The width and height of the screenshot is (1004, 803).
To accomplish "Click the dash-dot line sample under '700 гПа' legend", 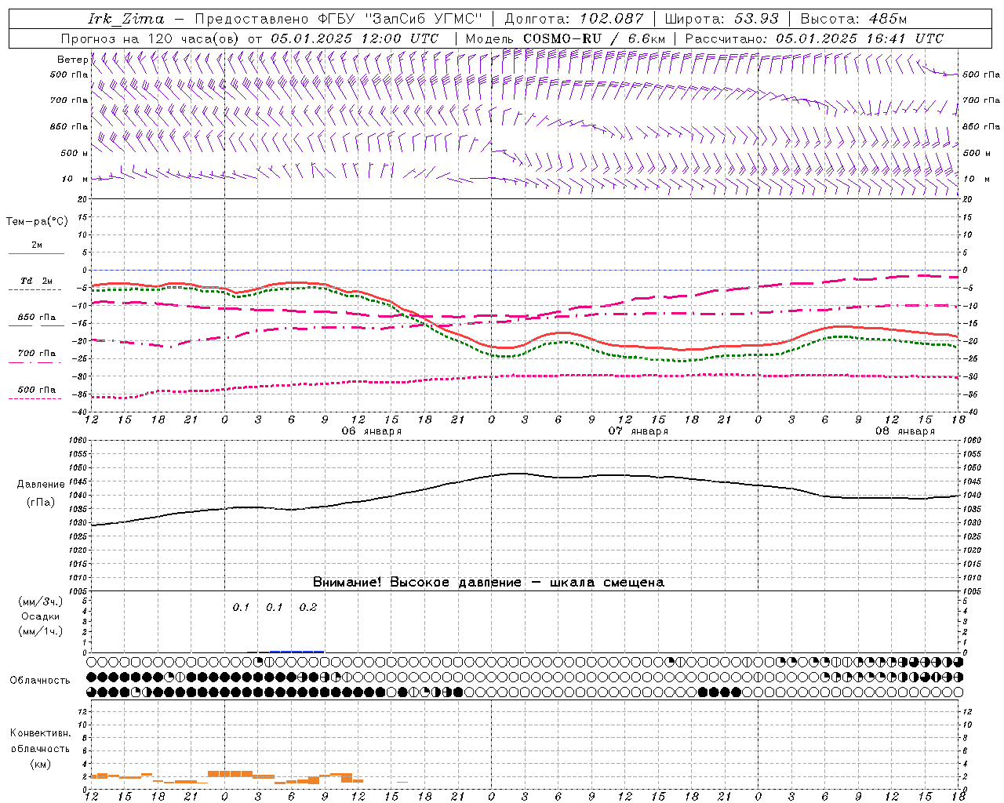I will tap(35, 362).
